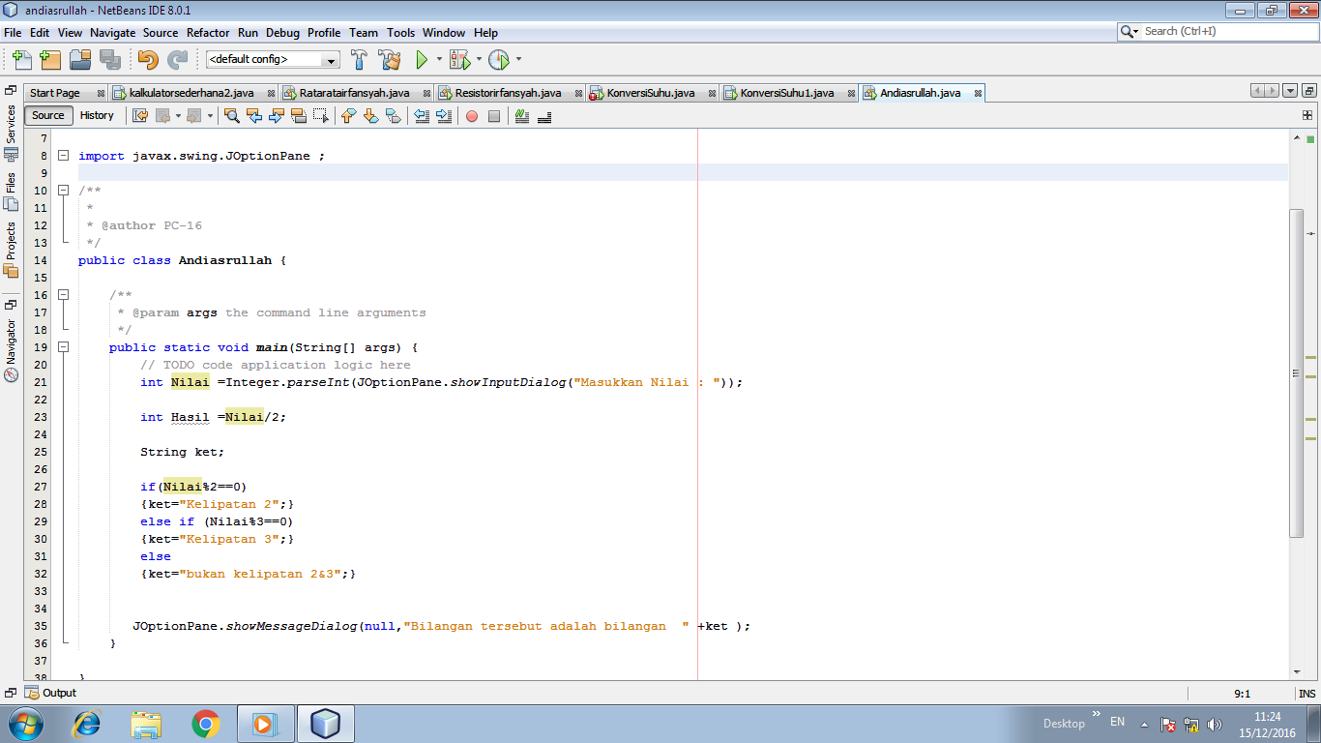Click the Find Next Occurrence icon
The image size is (1321, 743).
[277, 116]
